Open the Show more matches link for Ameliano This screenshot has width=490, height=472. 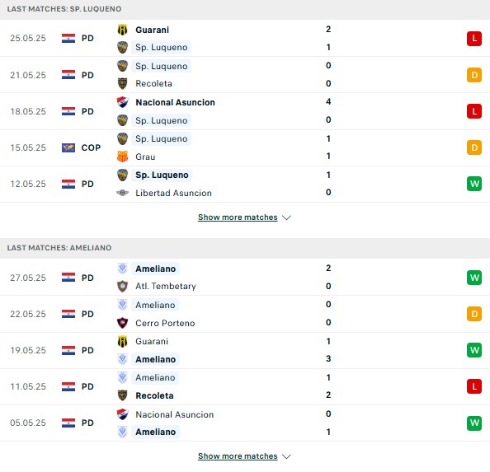pyautogui.click(x=238, y=456)
